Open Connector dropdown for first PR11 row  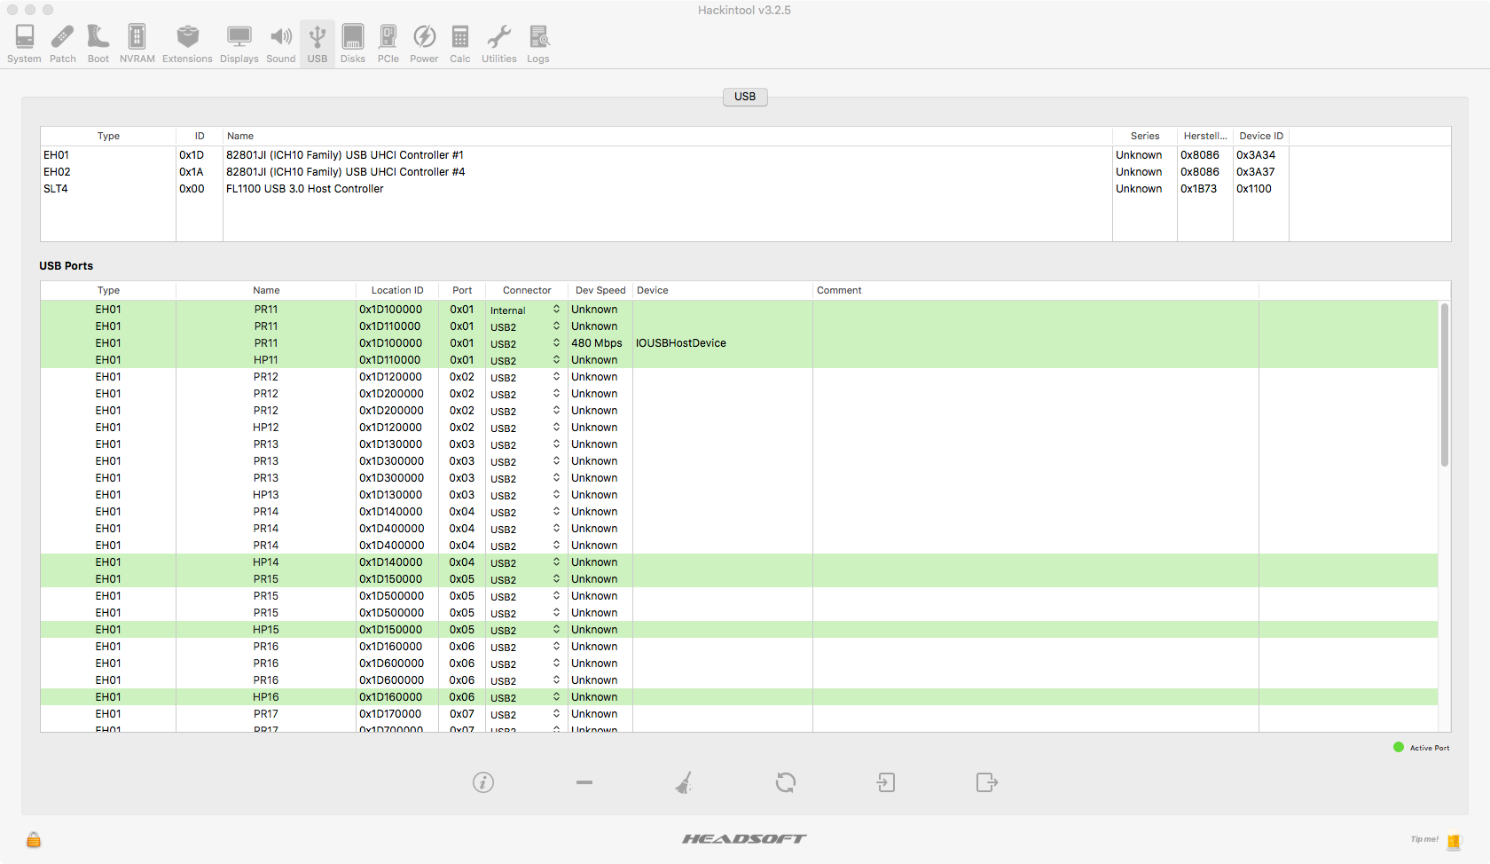(525, 310)
